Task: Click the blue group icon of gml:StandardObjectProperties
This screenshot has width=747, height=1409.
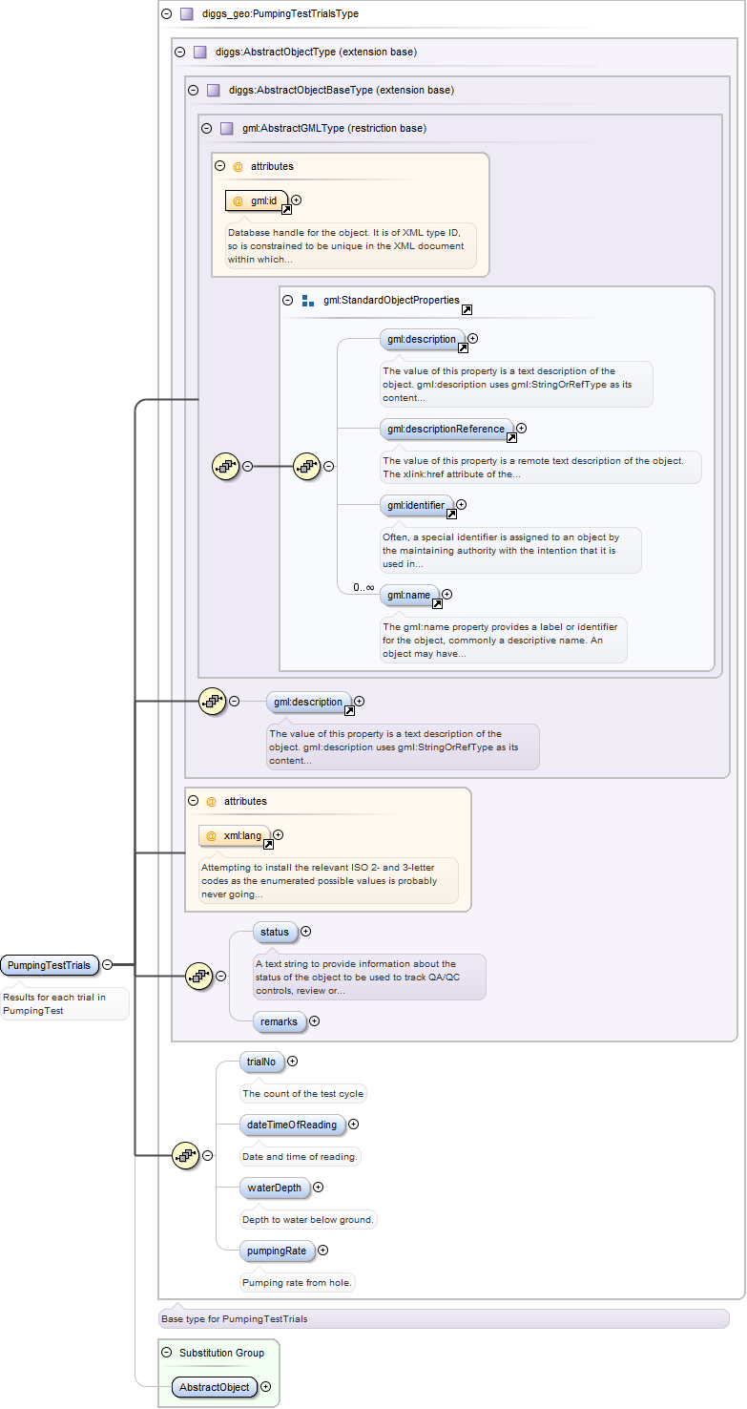Action: point(308,301)
